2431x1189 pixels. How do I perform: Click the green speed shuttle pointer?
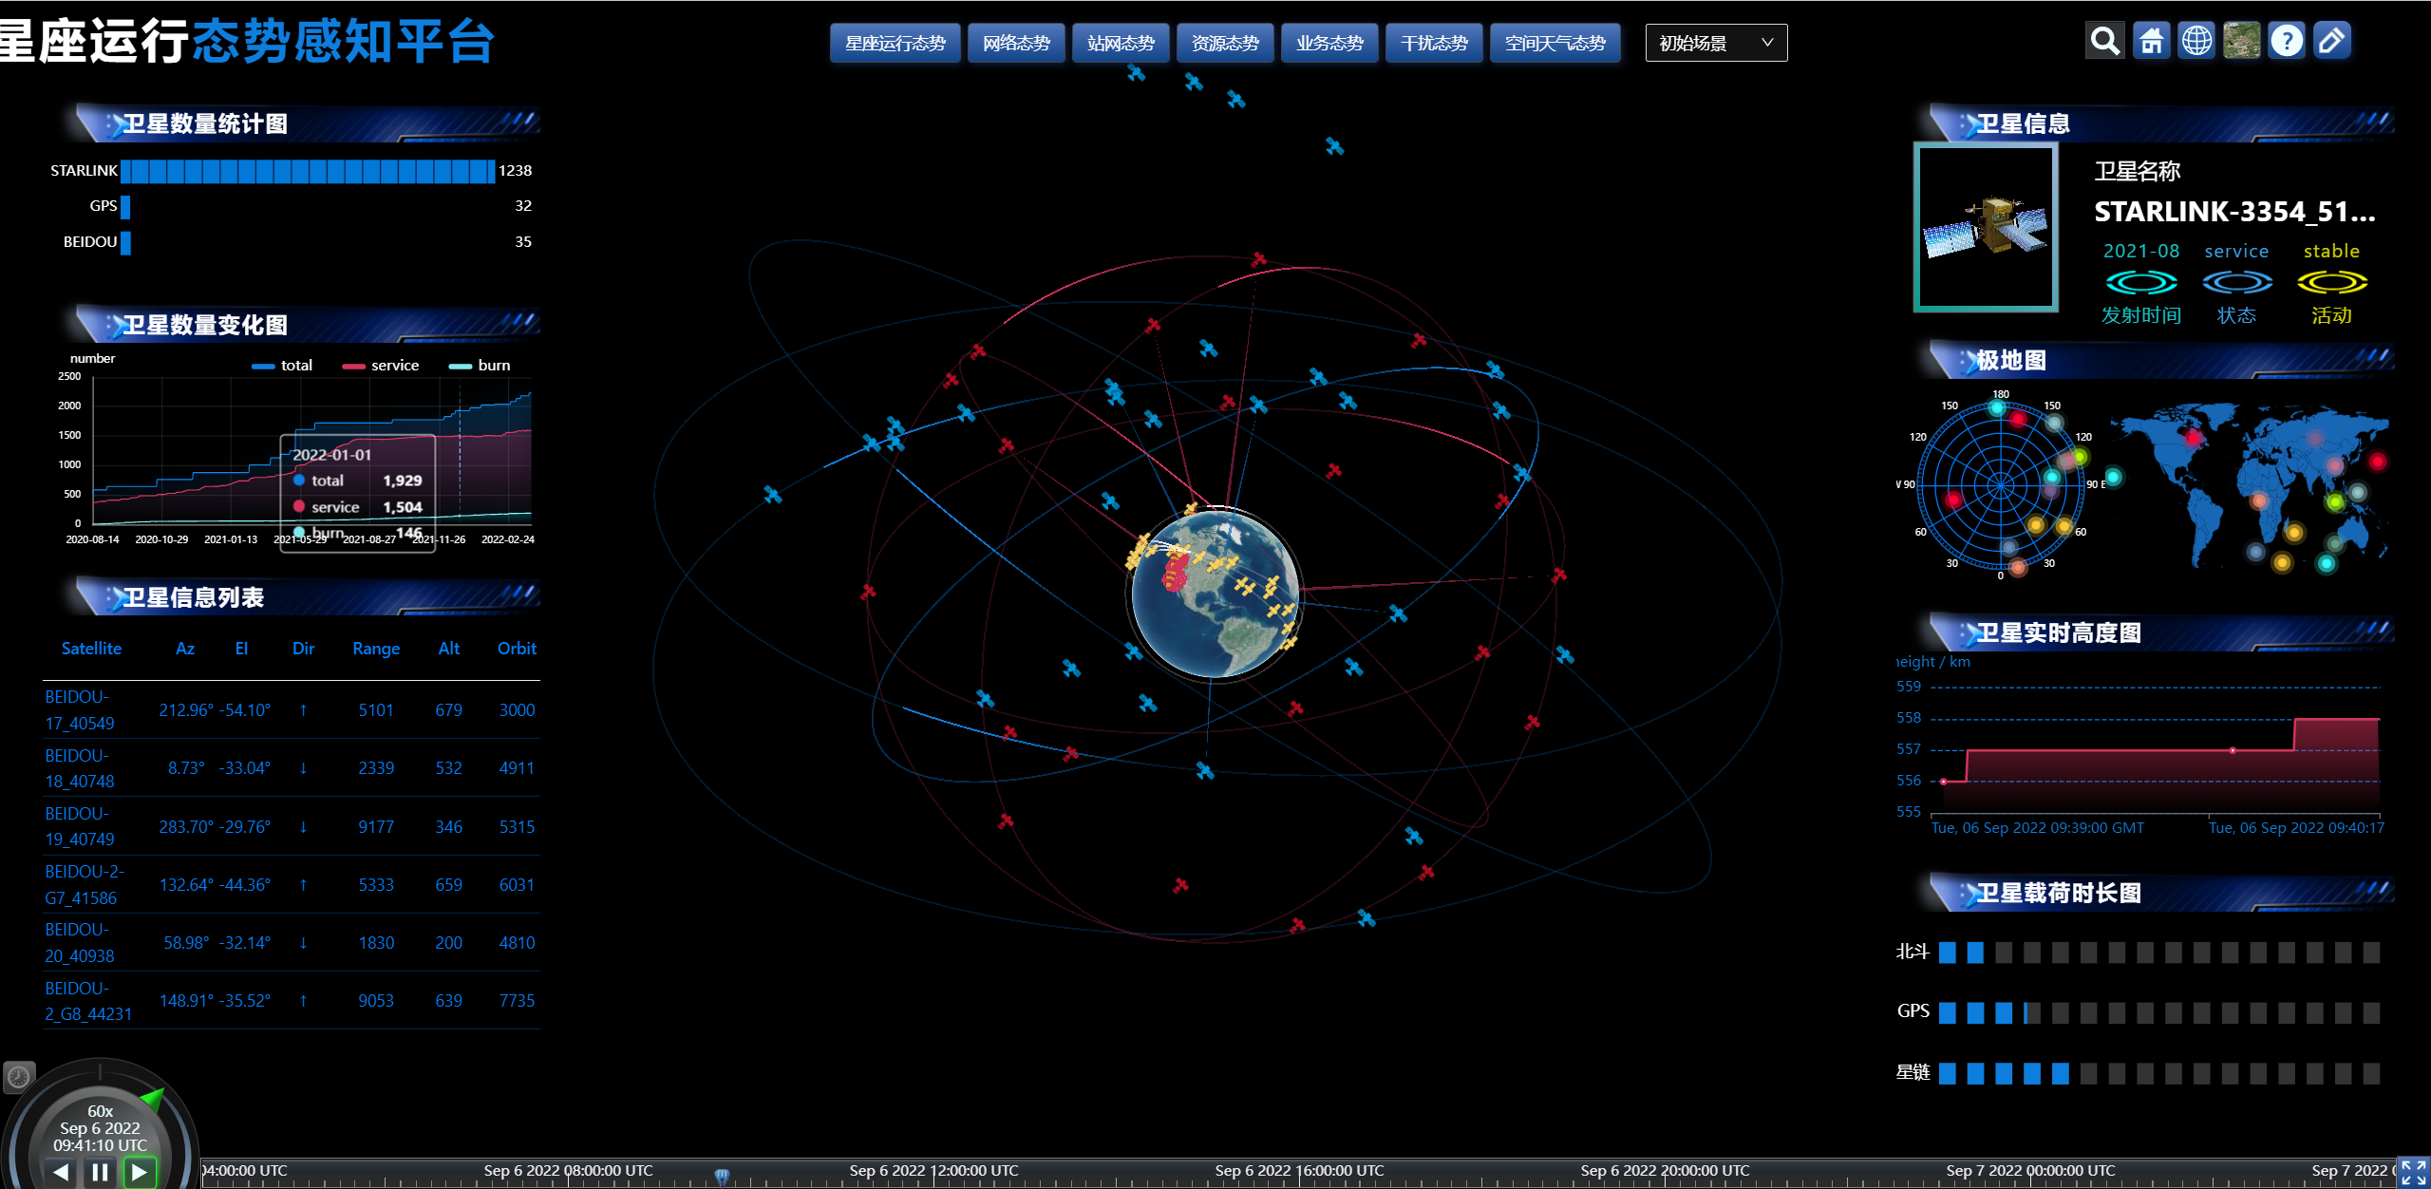pyautogui.click(x=152, y=1100)
